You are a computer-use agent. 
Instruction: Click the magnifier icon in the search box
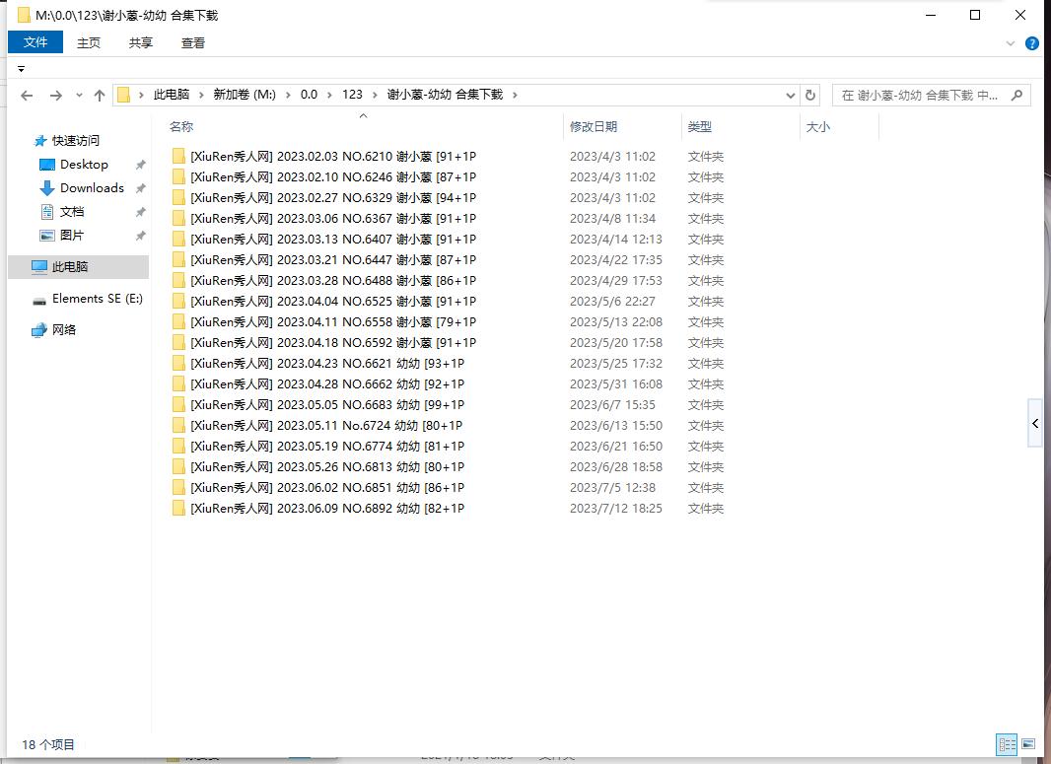click(x=1016, y=96)
